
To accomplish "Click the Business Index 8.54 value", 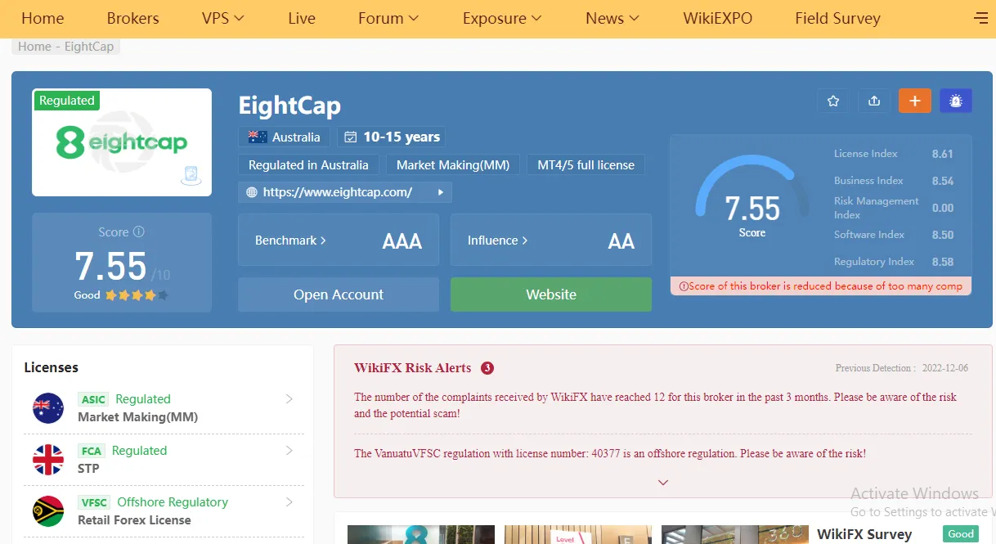I will tap(943, 181).
